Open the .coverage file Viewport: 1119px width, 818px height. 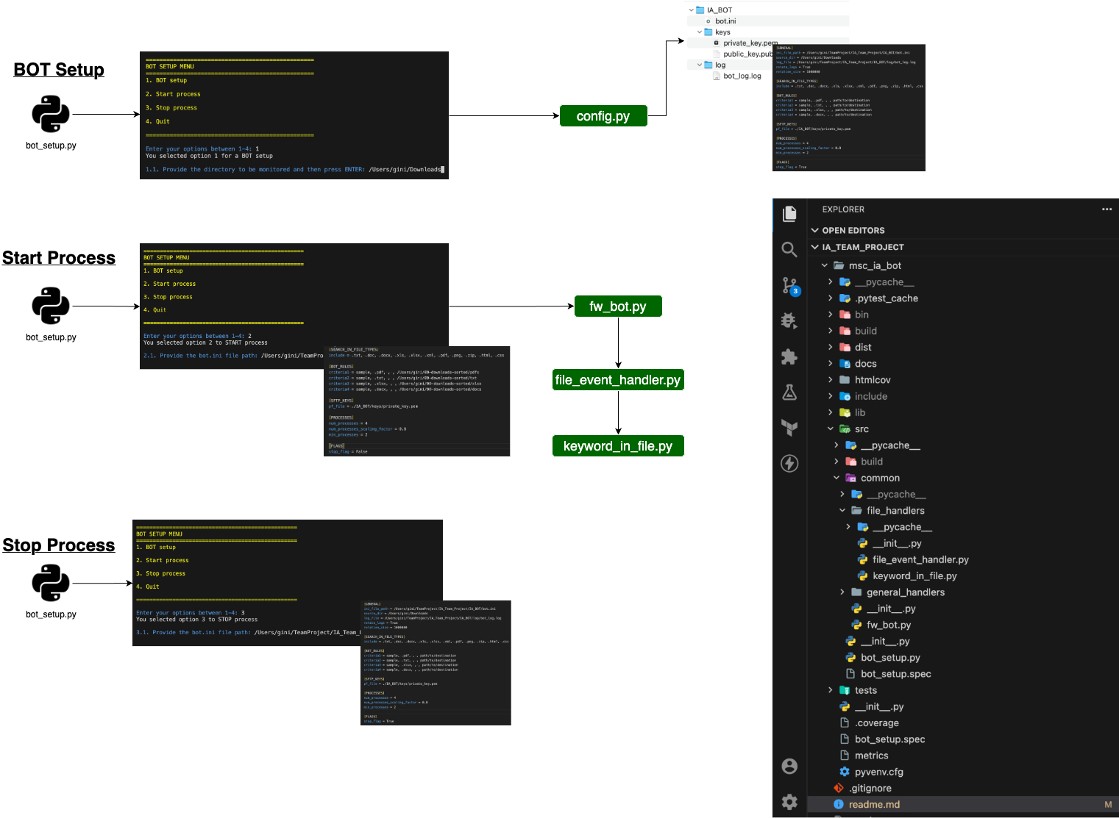pos(877,723)
